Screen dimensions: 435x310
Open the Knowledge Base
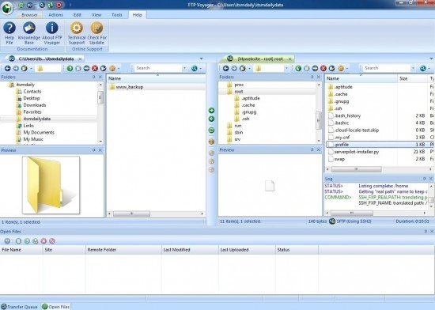coord(28,33)
